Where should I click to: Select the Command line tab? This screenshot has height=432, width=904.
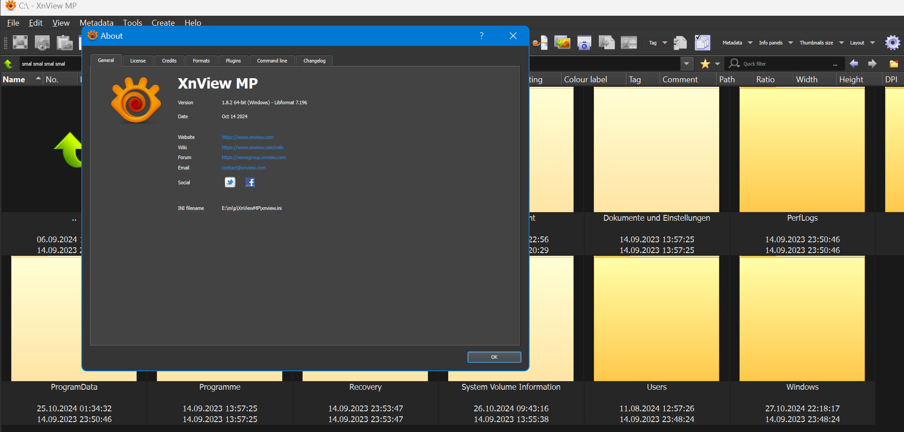pyautogui.click(x=272, y=61)
